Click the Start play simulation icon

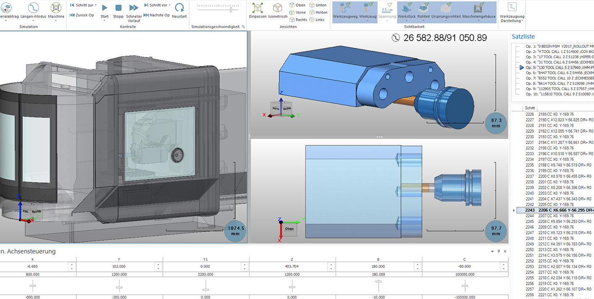104,8
